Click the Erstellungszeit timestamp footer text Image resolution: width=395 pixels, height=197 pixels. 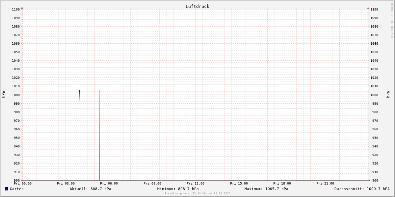197,193
